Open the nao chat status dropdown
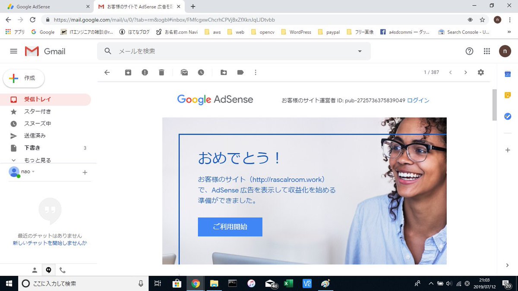The image size is (518, 291). 28,172
